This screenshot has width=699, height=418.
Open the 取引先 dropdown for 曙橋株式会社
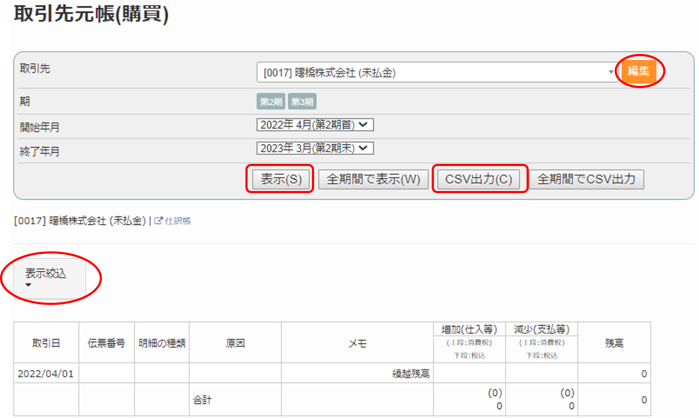tap(437, 73)
